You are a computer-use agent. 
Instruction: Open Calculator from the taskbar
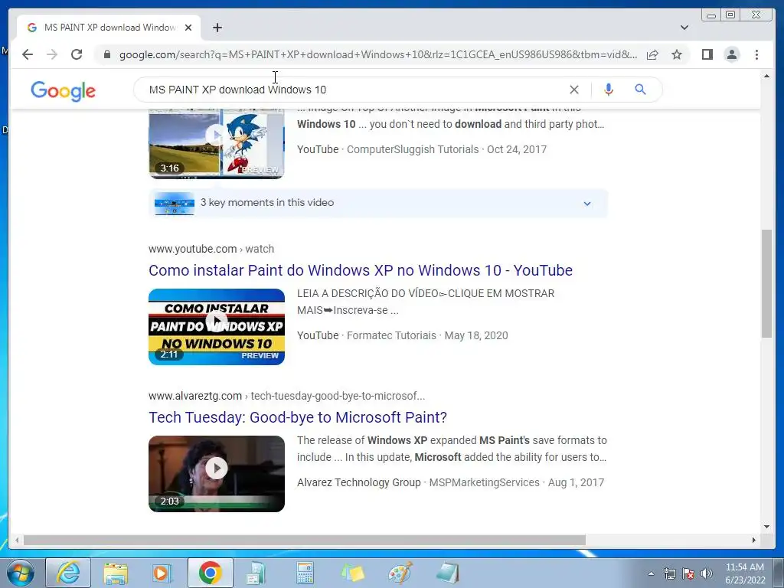point(305,573)
